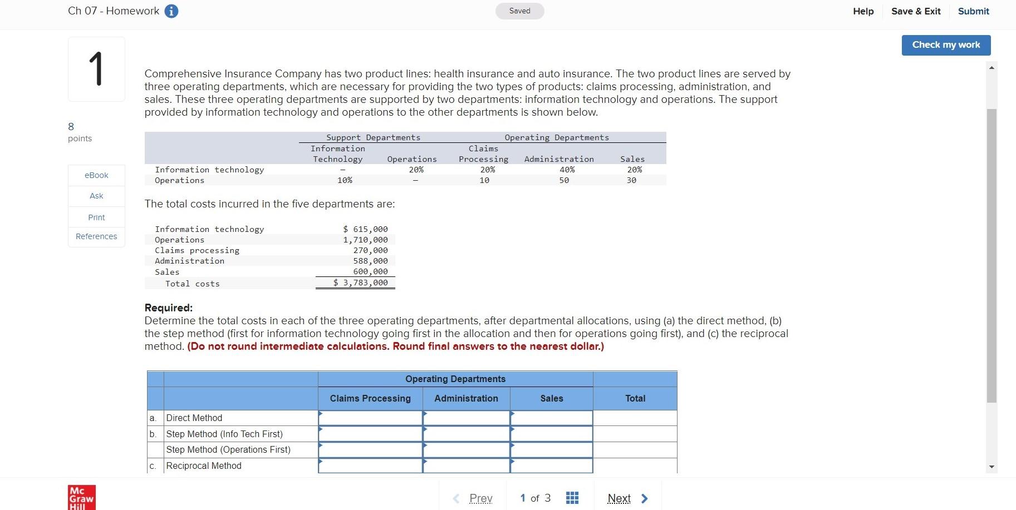The image size is (1016, 510).
Task: Click the McGraw Hill logo
Action: click(x=81, y=497)
